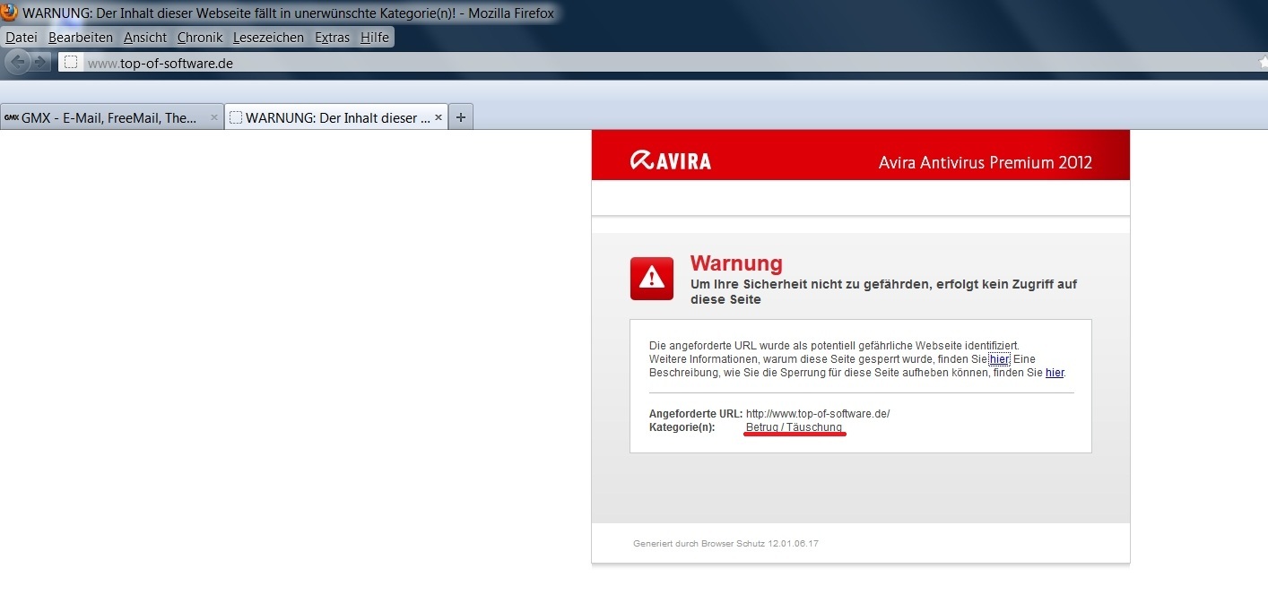Open the Hilfe menu

click(375, 38)
